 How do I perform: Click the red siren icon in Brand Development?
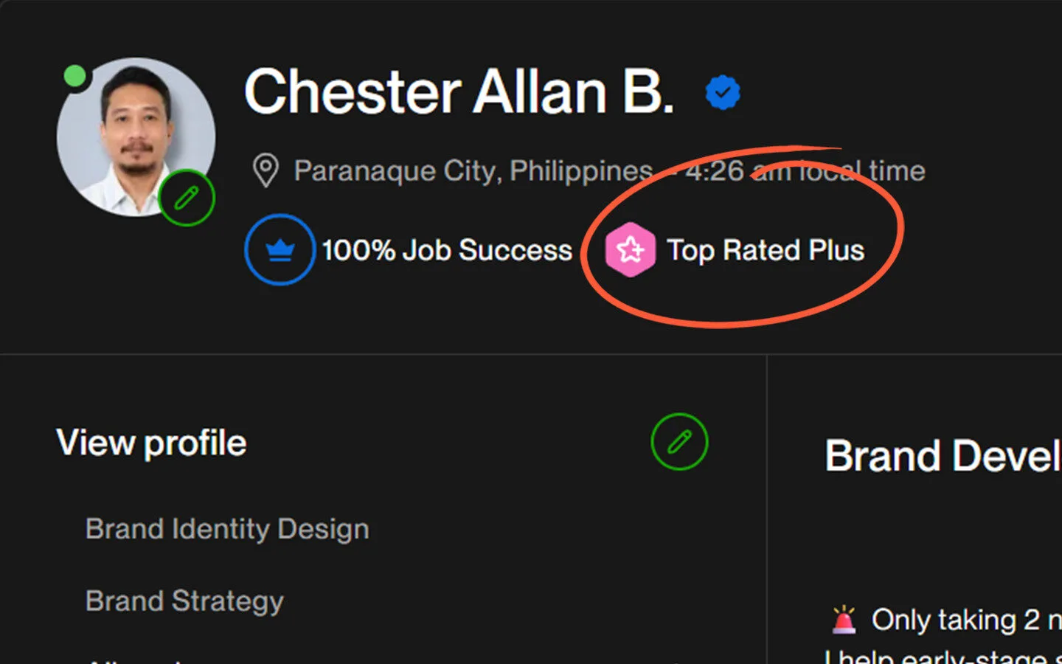click(x=845, y=619)
